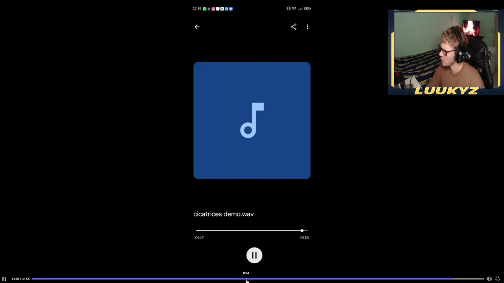Click the status bar clock 22:59
Viewport: 504px width, 283px height.
tap(197, 9)
